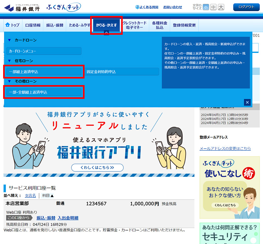The height and width of the screenshot is (244, 263).
Task: Click the Fukui Bank logo
Action: 22,8
